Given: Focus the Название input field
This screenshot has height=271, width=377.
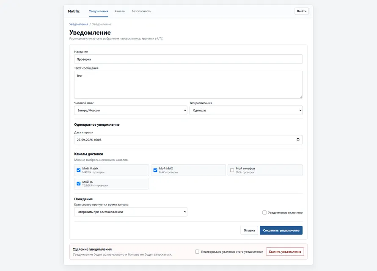Looking at the screenshot, I should point(188,59).
